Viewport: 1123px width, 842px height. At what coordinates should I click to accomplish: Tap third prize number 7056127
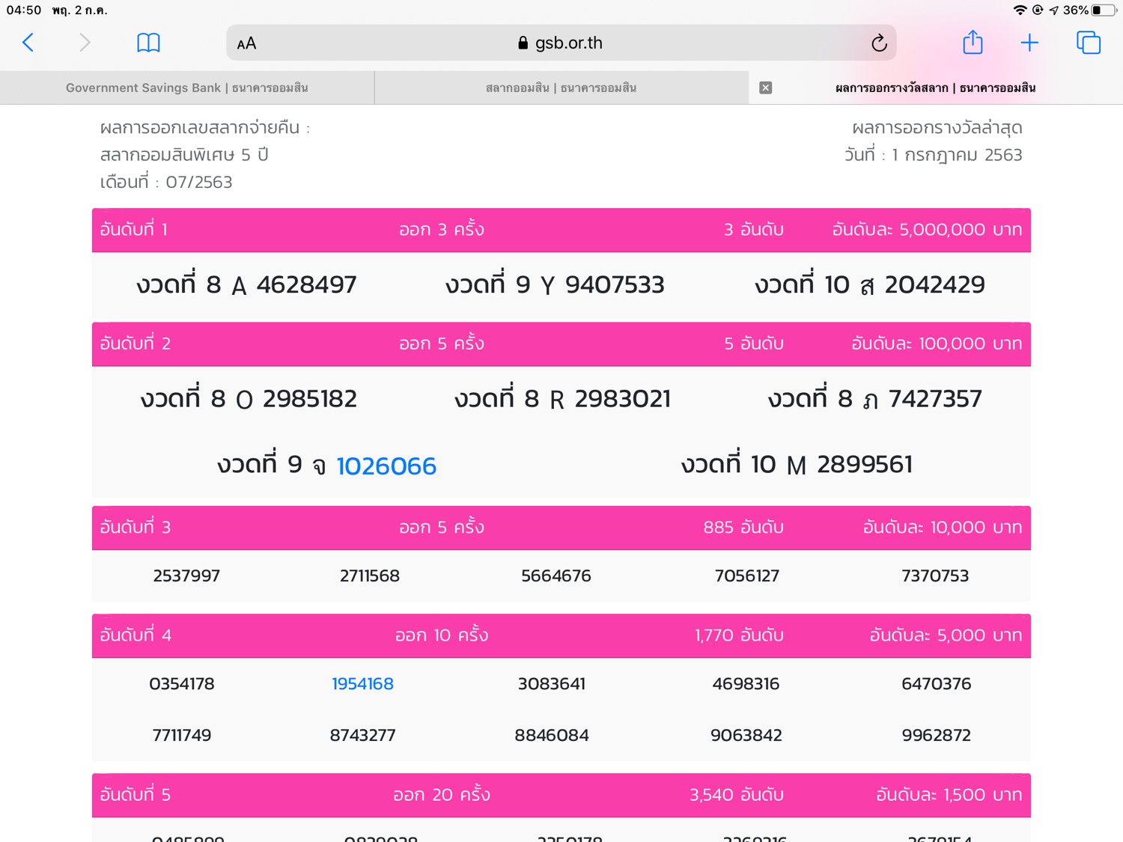[747, 576]
